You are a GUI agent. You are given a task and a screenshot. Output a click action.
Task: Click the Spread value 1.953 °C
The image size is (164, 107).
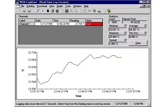[118, 44]
